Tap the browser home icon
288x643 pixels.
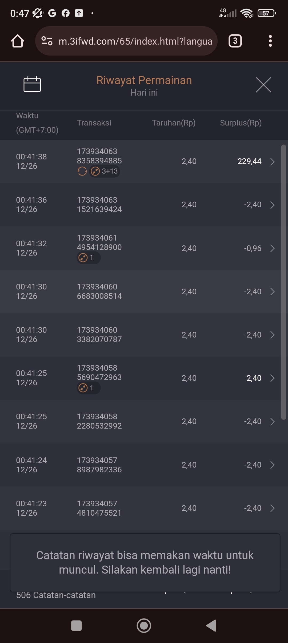18,41
